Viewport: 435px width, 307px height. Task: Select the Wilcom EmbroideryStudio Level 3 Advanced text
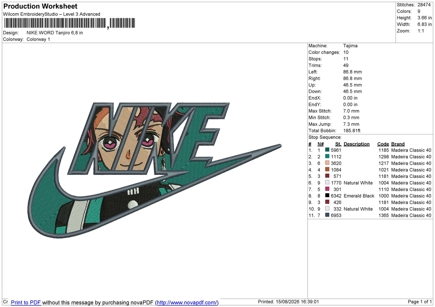(51, 14)
